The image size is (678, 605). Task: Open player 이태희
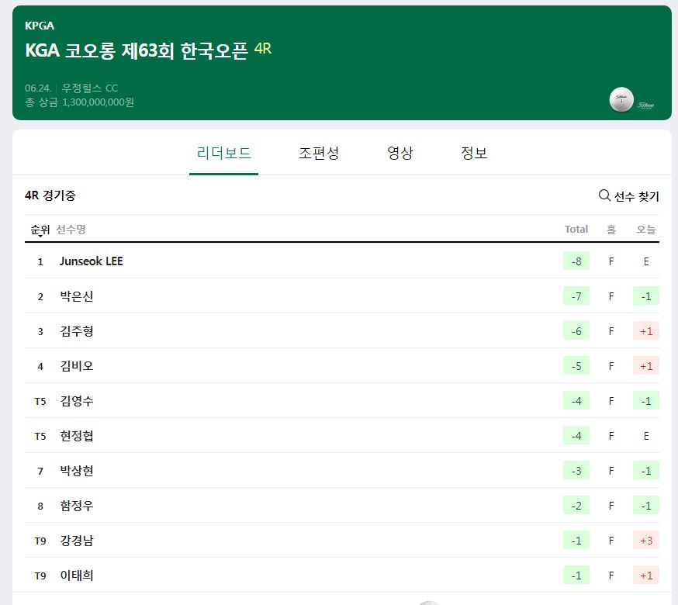[x=77, y=576]
